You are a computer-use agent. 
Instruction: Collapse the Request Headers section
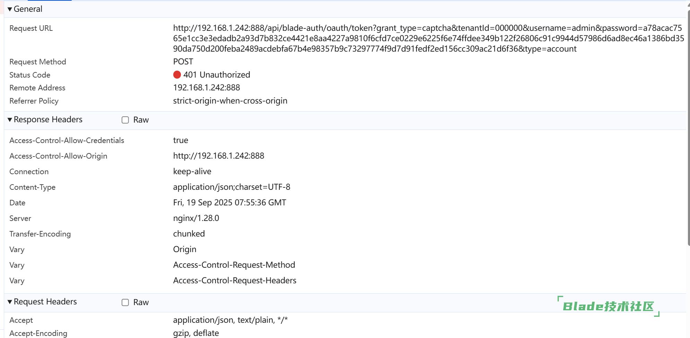(10, 302)
